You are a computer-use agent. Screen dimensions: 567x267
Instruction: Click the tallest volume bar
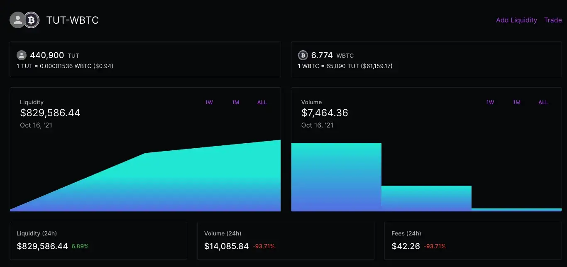click(336, 177)
